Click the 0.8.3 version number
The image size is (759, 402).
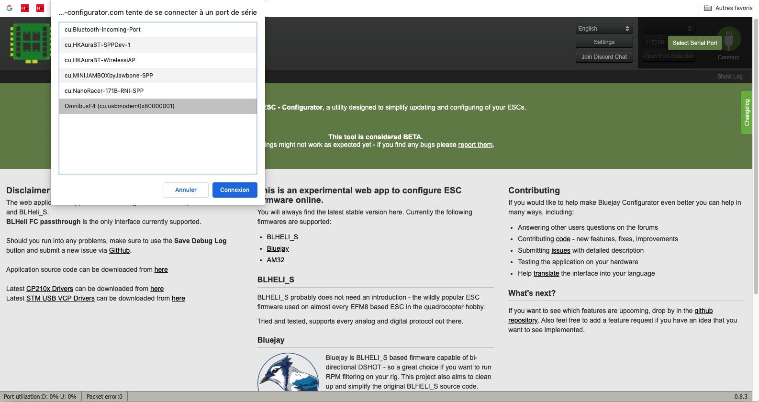[741, 397]
